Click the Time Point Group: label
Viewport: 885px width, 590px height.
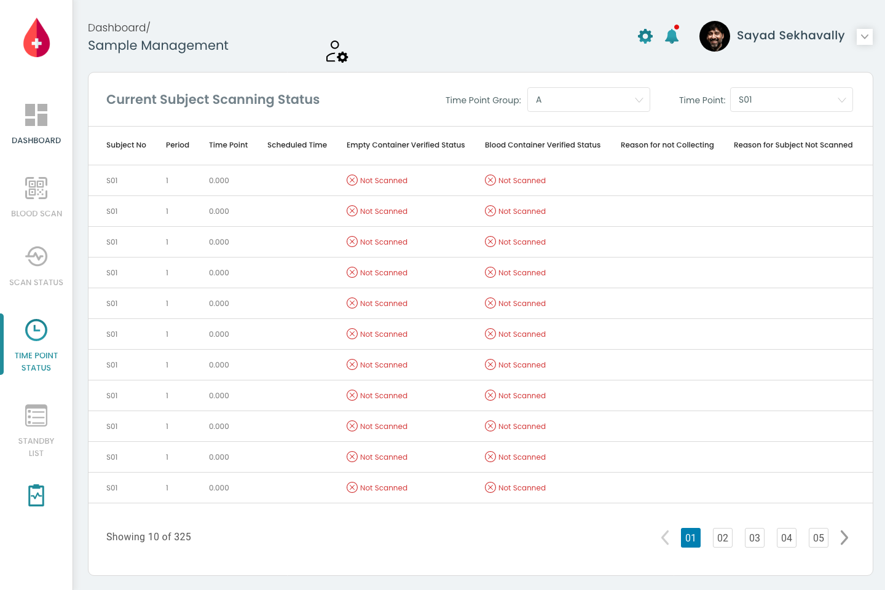click(483, 100)
